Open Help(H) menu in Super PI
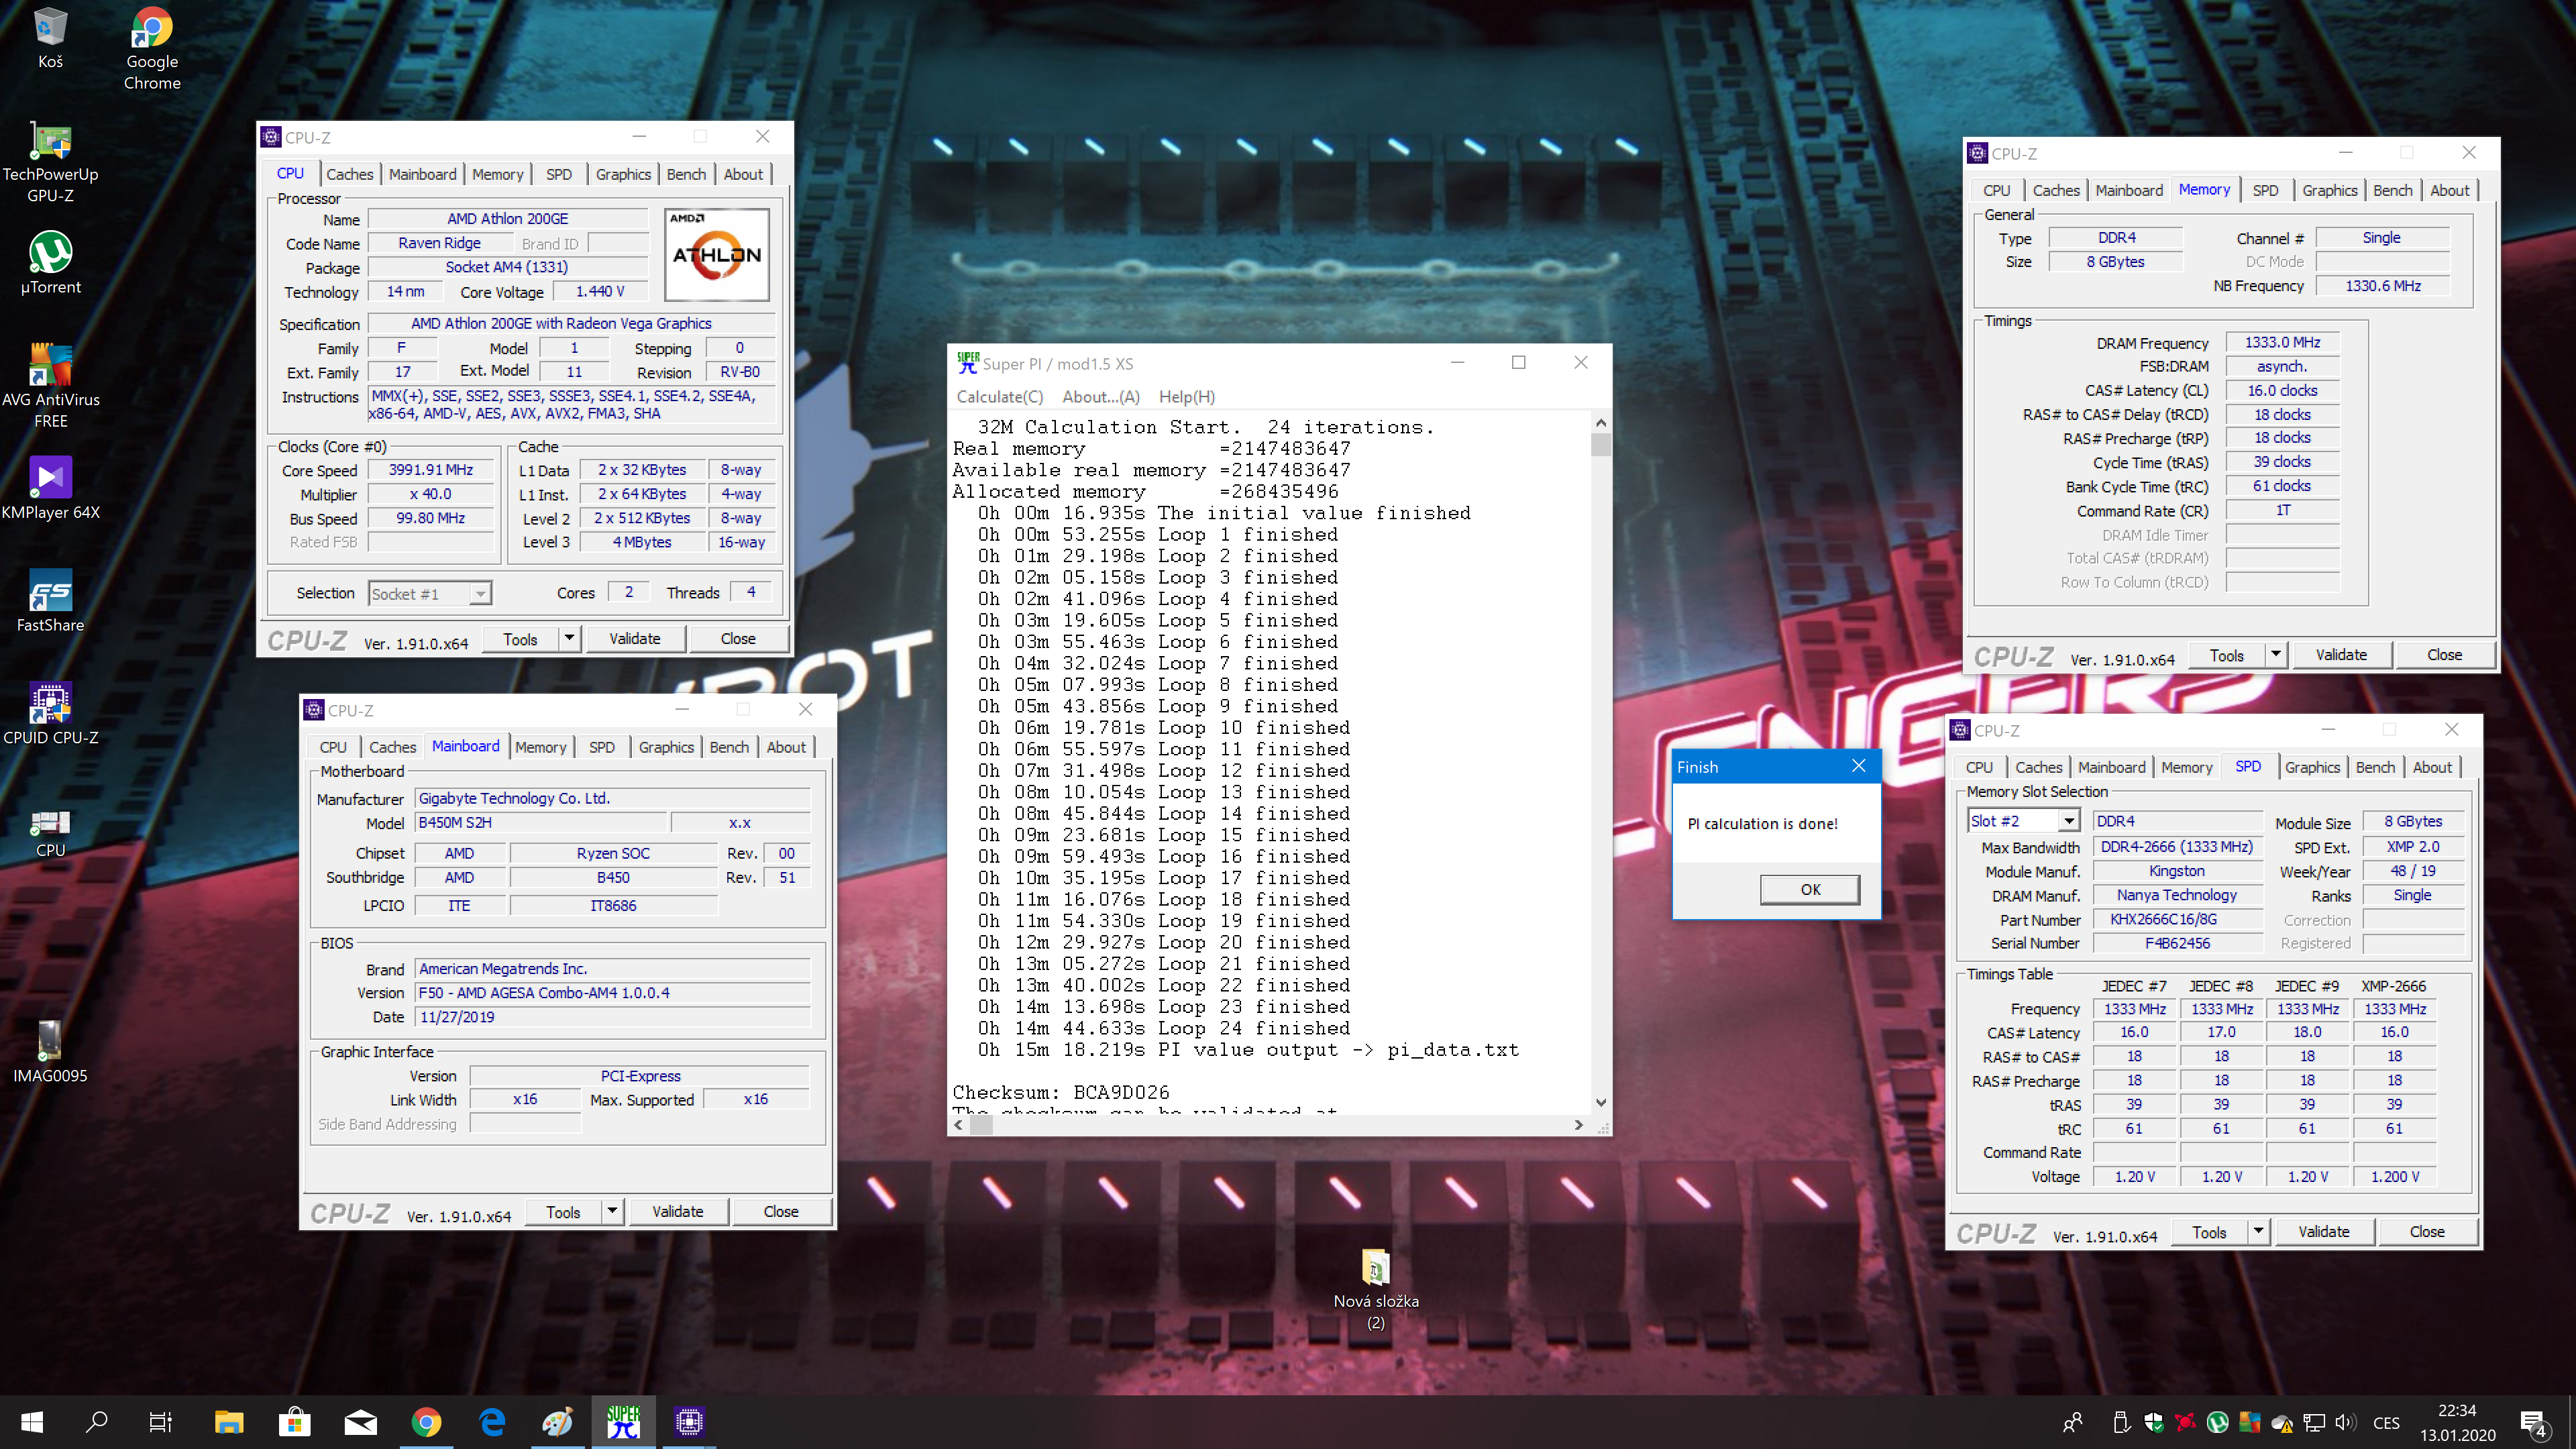 (1187, 397)
